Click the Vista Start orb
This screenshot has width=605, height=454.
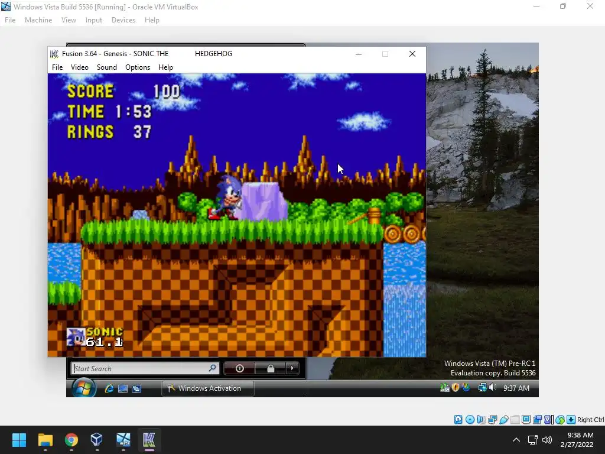(x=83, y=388)
